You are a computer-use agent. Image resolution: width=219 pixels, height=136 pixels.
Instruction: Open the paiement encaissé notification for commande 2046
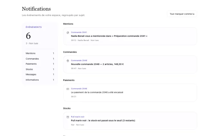pyautogui.click(x=130, y=92)
